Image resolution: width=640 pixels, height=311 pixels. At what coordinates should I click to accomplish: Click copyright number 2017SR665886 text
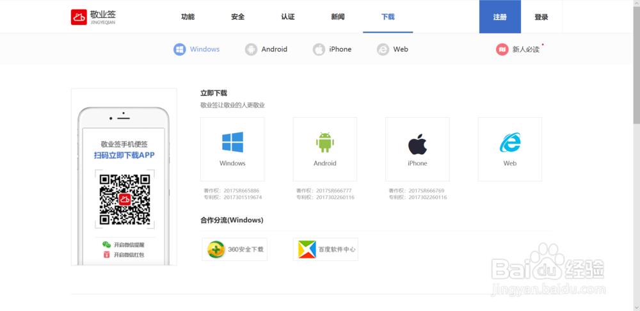pyautogui.click(x=241, y=191)
